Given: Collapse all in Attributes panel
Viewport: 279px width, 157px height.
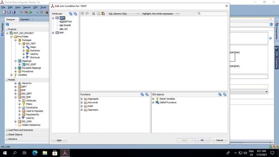Looking at the screenshot, I should coord(75,14).
